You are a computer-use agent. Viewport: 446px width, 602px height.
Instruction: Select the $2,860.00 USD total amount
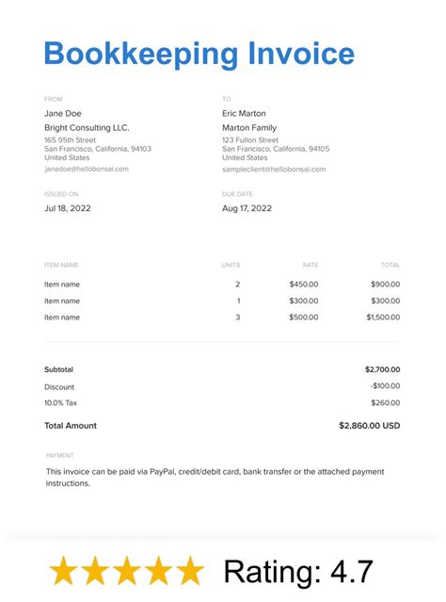click(369, 426)
